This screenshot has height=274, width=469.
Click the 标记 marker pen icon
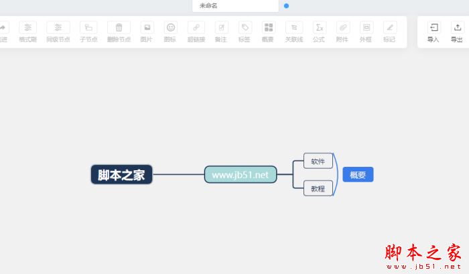click(x=390, y=27)
